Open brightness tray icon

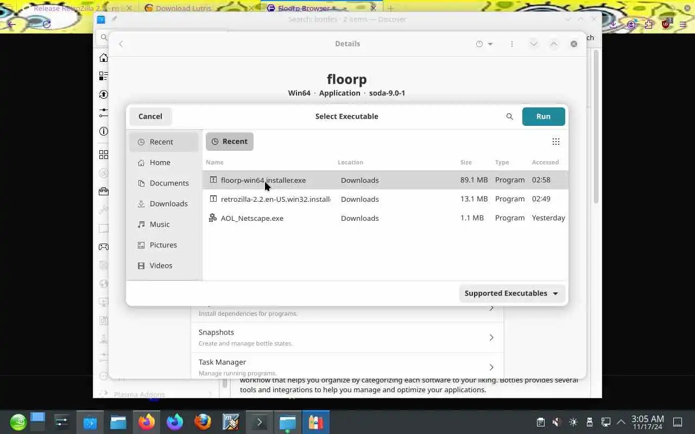(x=573, y=422)
